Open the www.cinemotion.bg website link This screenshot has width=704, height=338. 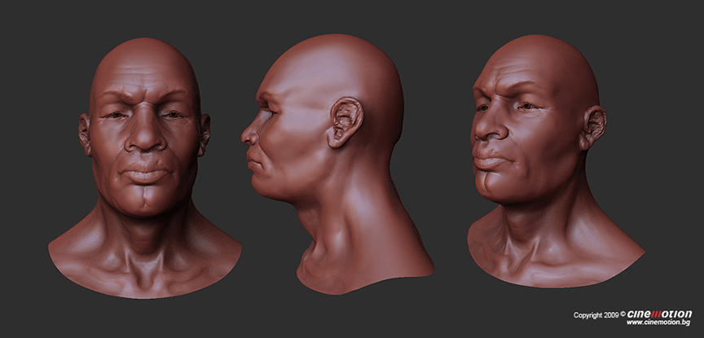click(658, 323)
